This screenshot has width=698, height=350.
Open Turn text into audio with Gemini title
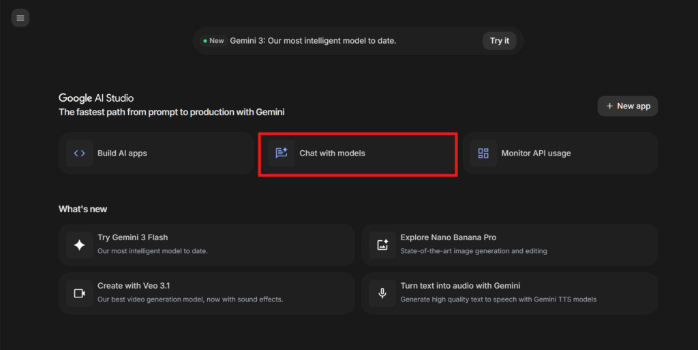pyautogui.click(x=460, y=286)
